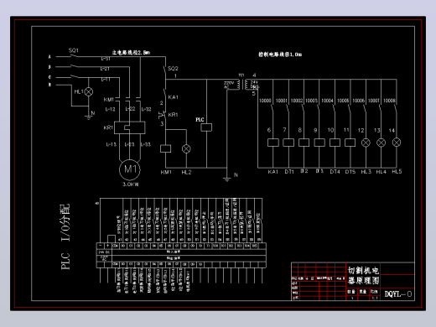Click the '10000' contact address label

pos(265,101)
